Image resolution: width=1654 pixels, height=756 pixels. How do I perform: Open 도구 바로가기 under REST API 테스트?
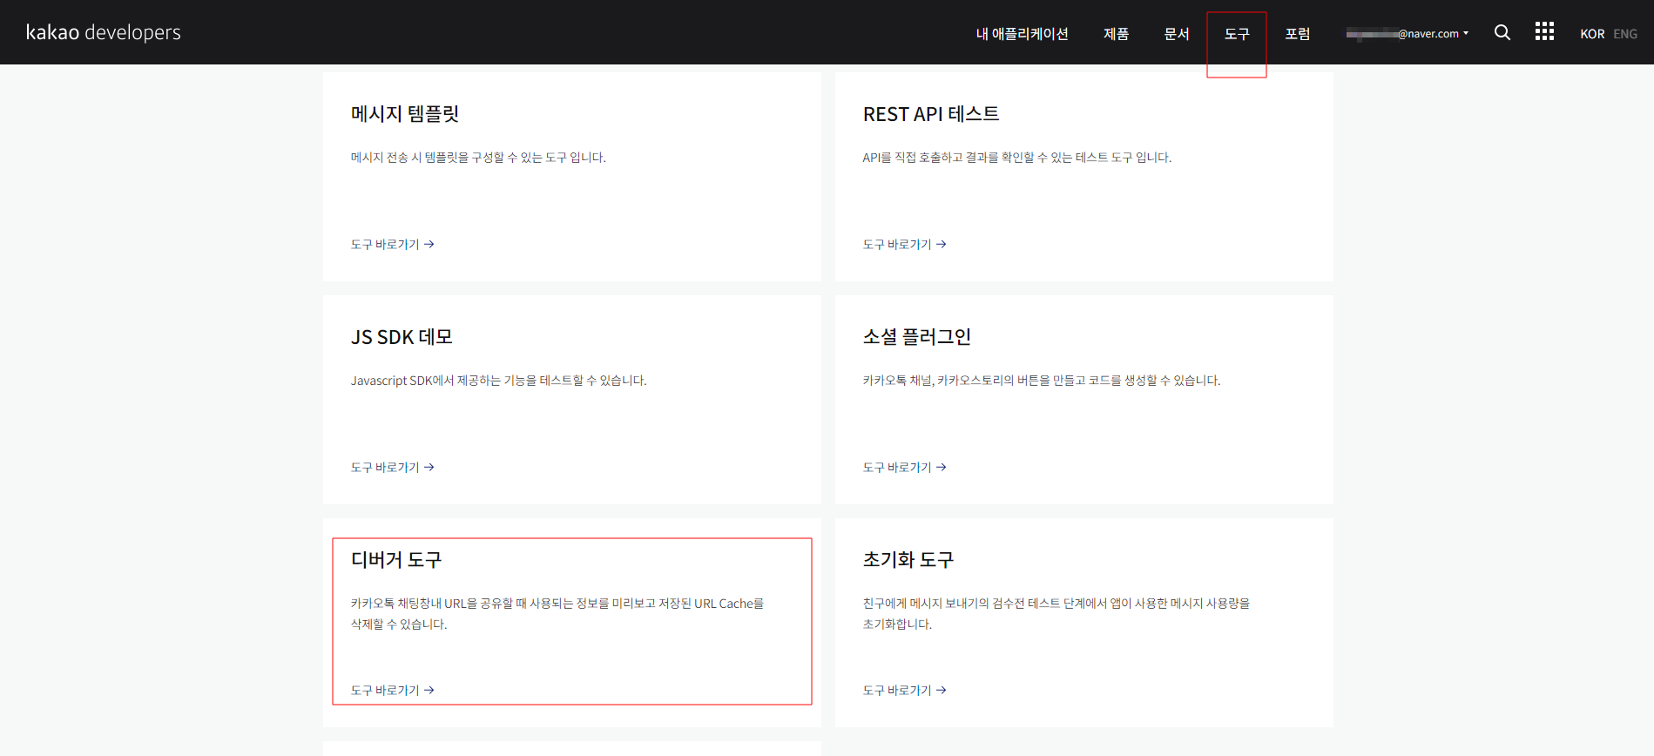pyautogui.click(x=904, y=245)
